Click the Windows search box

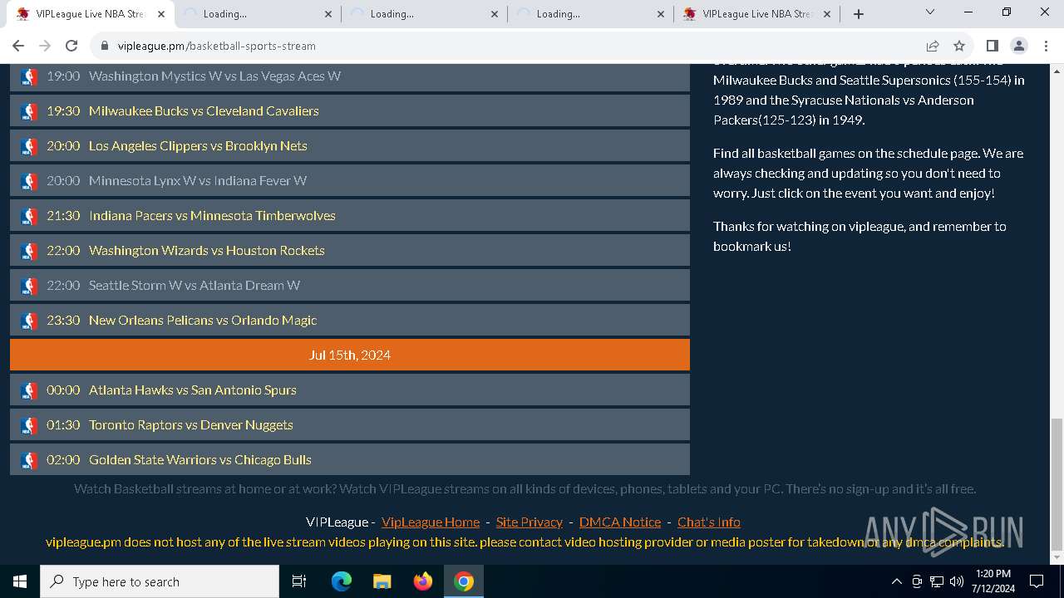pos(160,581)
